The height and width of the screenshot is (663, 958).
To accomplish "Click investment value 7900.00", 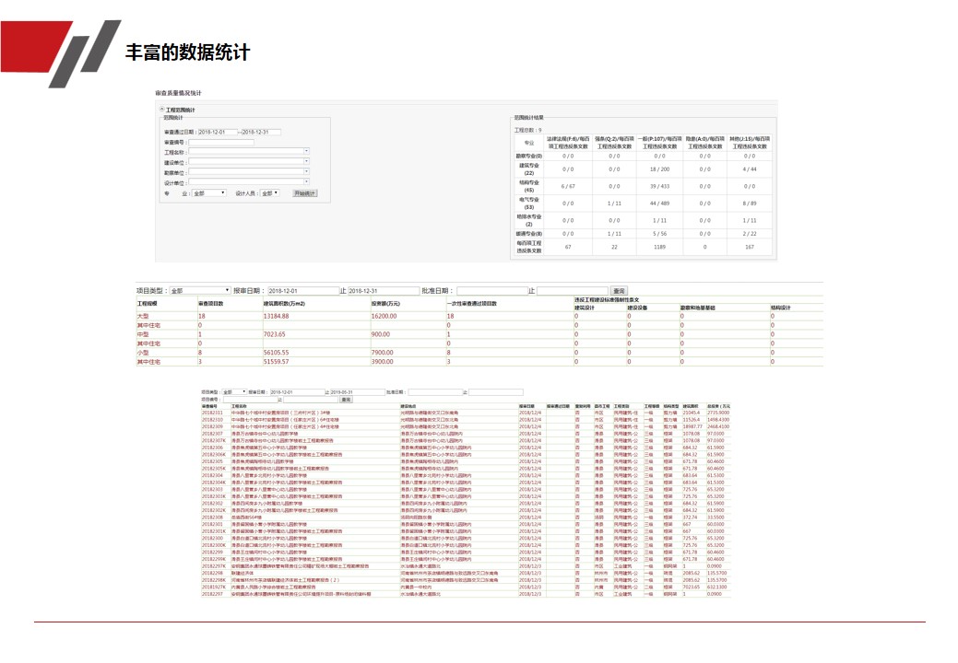I will click(382, 354).
